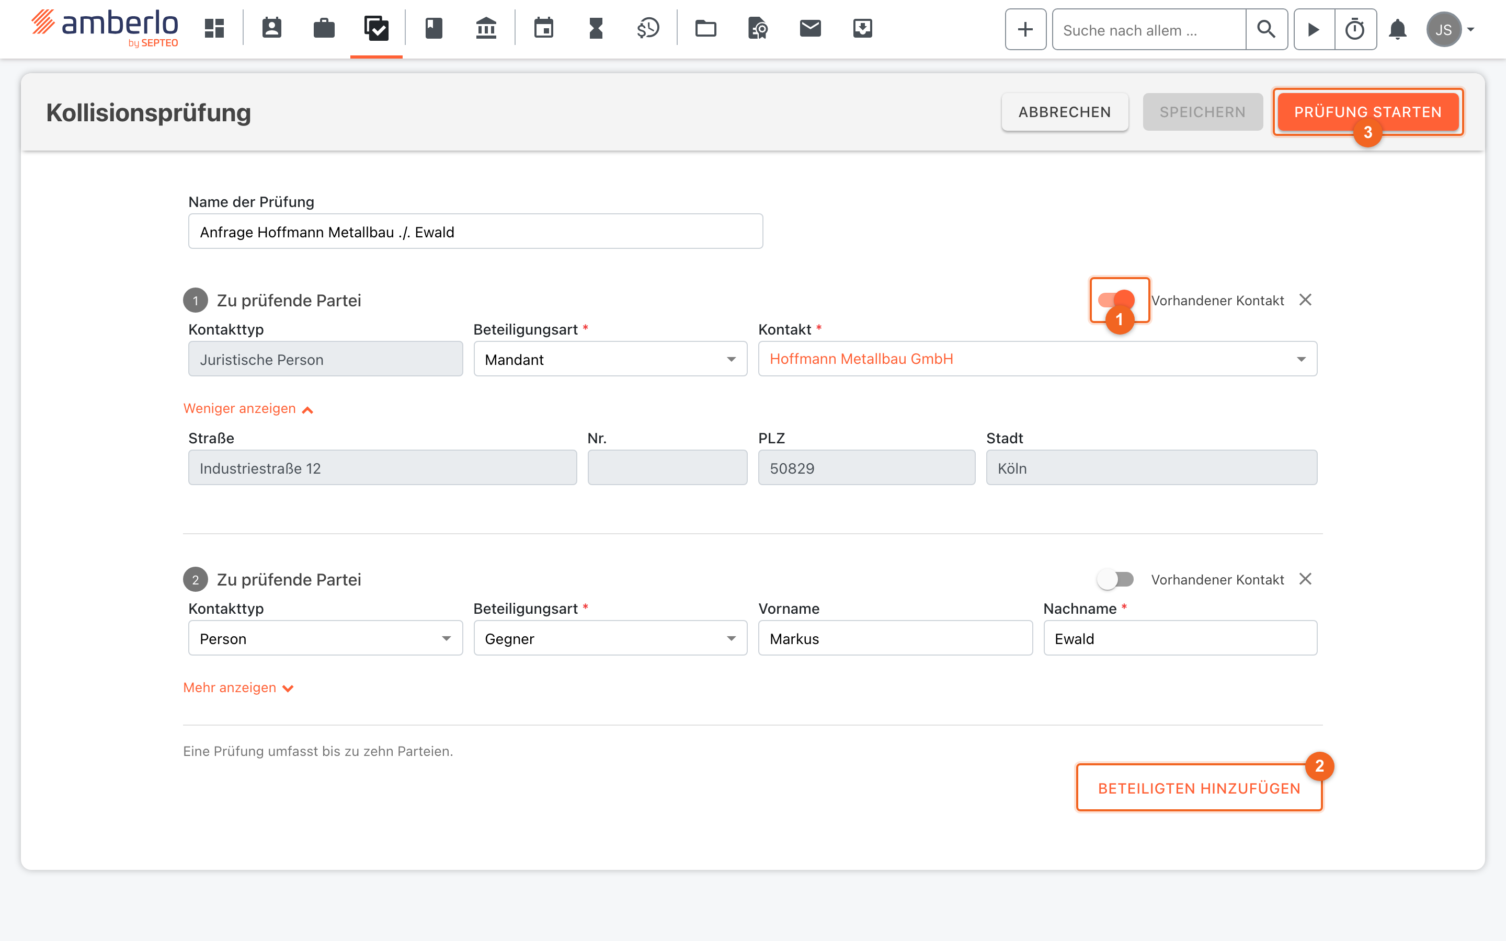Click the plus add-new button
Image resolution: width=1506 pixels, height=941 pixels.
[x=1025, y=29]
